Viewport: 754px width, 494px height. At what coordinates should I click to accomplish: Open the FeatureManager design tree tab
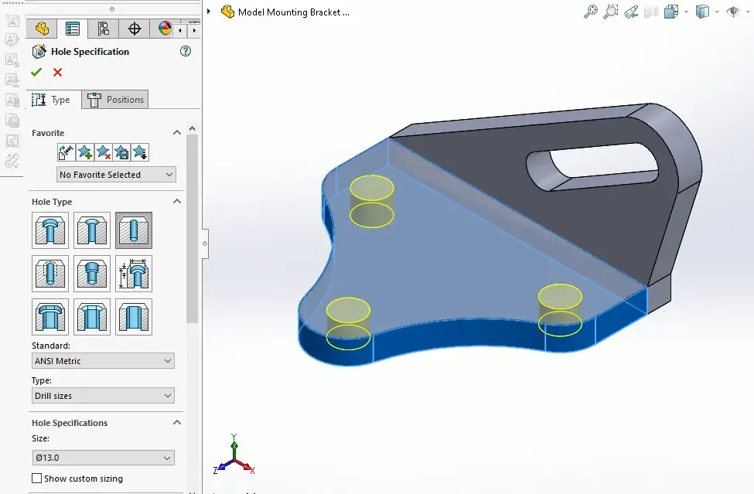tap(42, 29)
